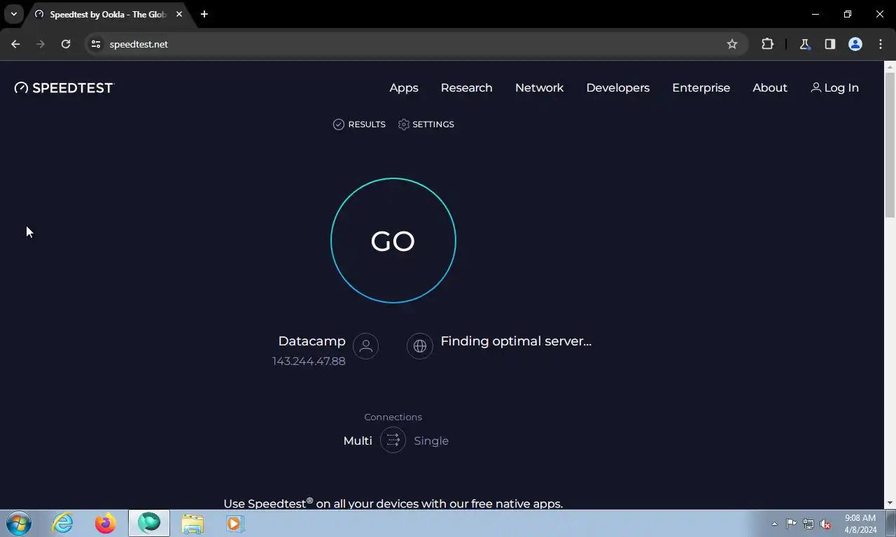896x537 pixels.
Task: Click the Finding optimal server text
Action: coord(516,341)
